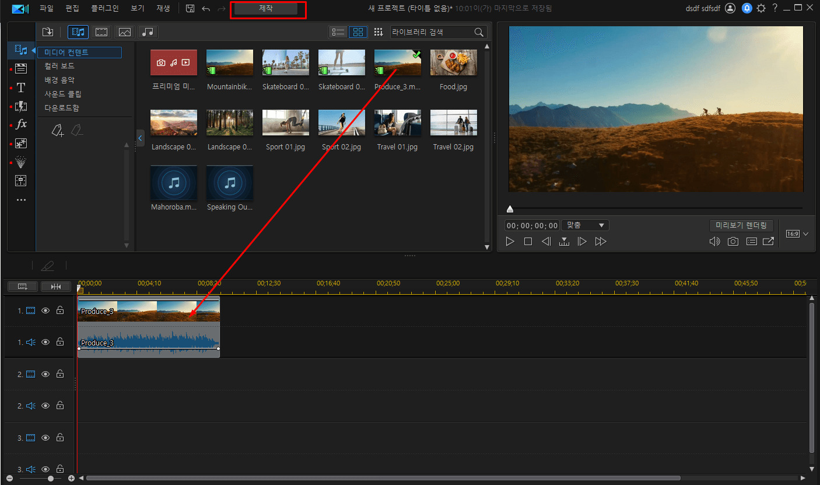Hide video track 2 with eye icon

pyautogui.click(x=45, y=374)
